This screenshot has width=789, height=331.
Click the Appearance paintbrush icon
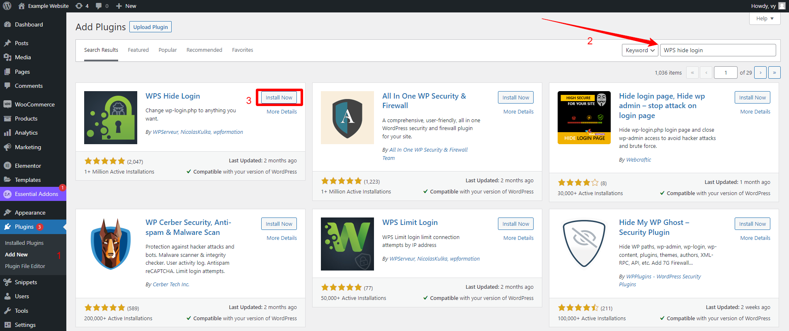coord(7,213)
